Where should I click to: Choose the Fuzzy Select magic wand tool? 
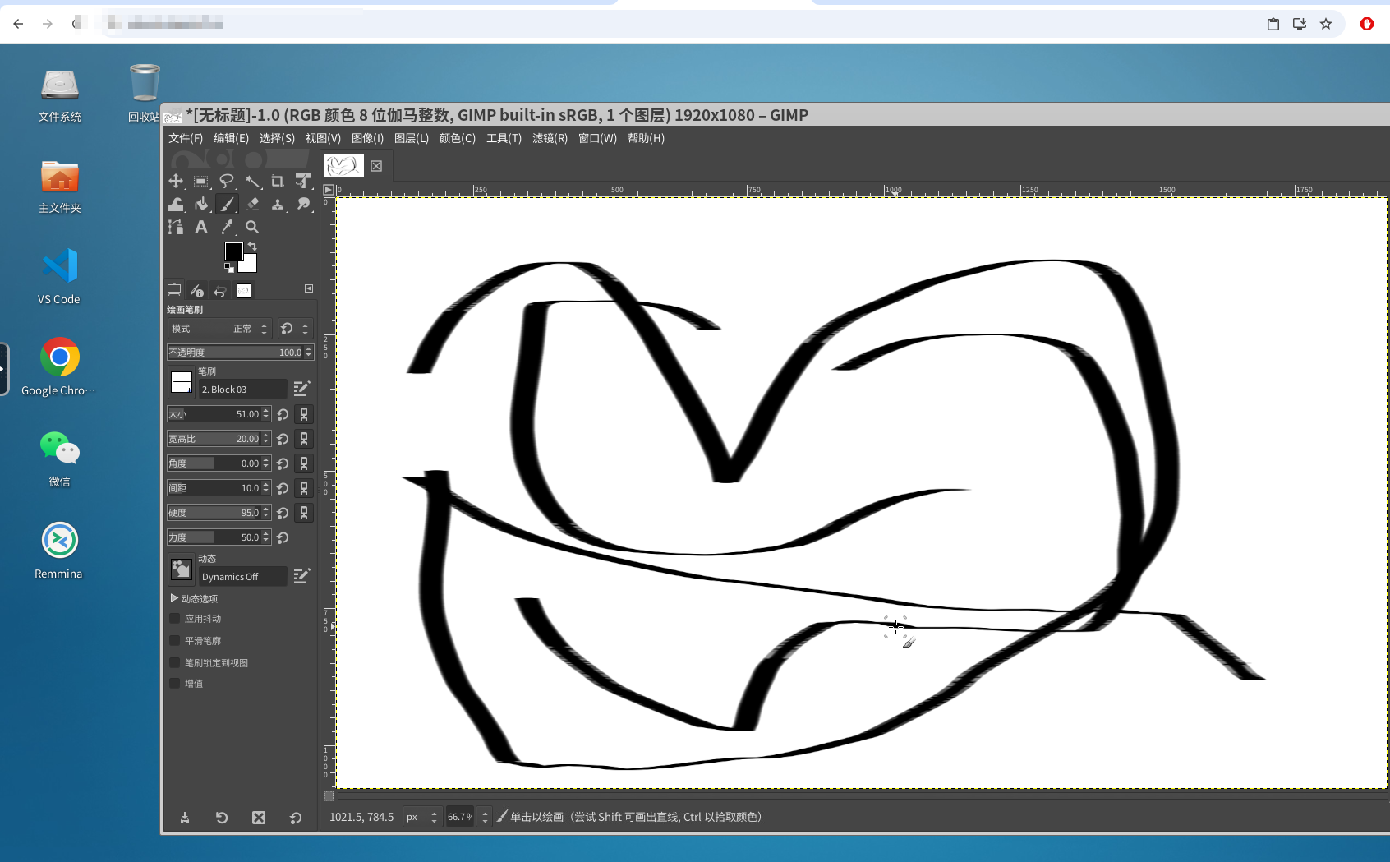coord(252,182)
